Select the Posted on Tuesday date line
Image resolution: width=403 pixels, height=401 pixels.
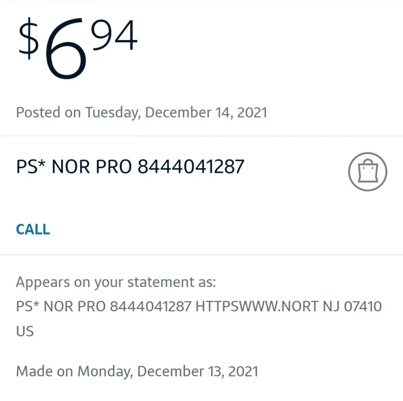coord(141,113)
